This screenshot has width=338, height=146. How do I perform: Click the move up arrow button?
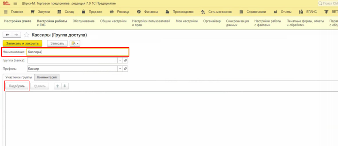click(x=57, y=86)
